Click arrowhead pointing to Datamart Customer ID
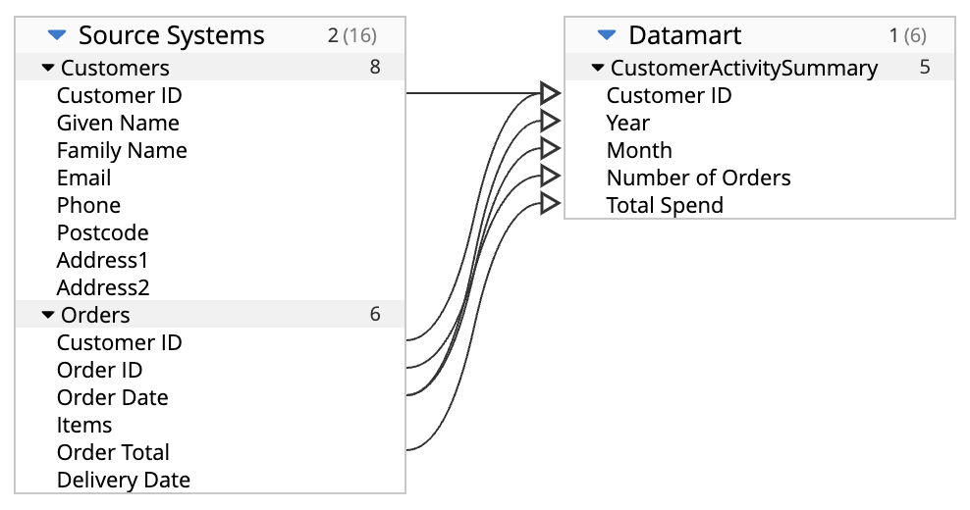Screen dimensions: 970x510 tap(550, 93)
